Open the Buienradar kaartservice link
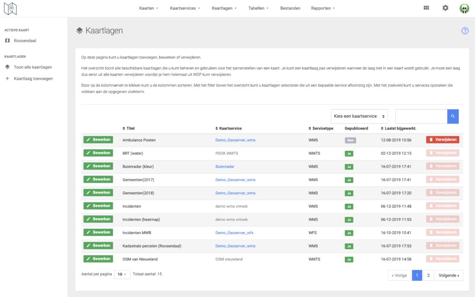The image size is (475, 297). click(x=225, y=166)
